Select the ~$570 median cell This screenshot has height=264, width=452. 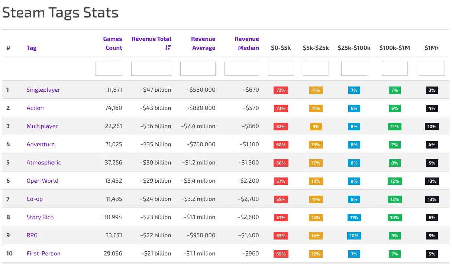pyautogui.click(x=251, y=108)
